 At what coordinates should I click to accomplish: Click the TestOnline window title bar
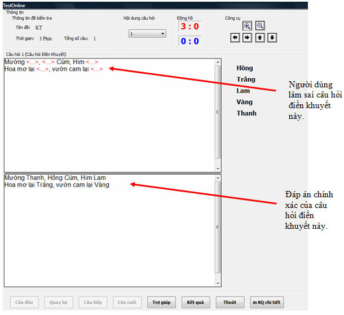click(x=155, y=6)
